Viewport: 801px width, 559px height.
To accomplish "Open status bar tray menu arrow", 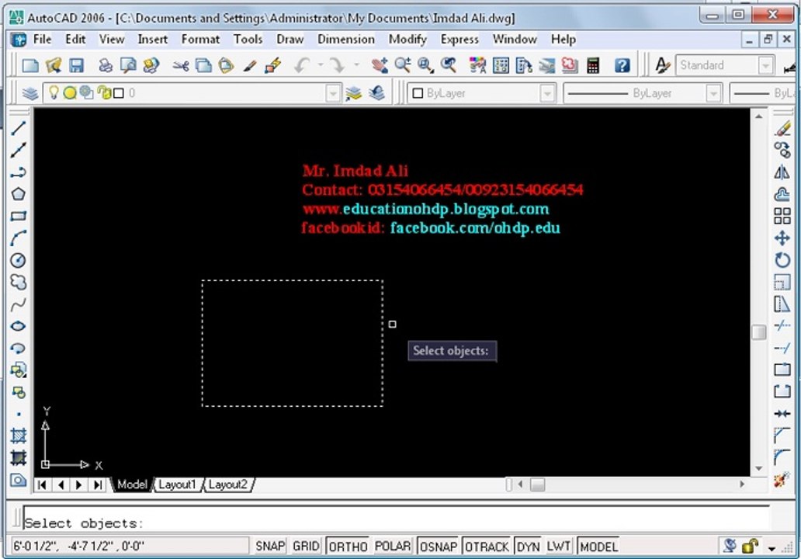I will click(772, 548).
